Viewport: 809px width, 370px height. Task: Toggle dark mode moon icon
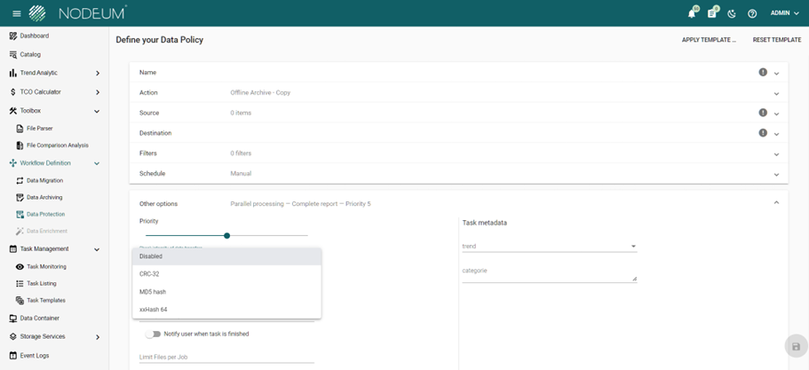[x=732, y=13]
